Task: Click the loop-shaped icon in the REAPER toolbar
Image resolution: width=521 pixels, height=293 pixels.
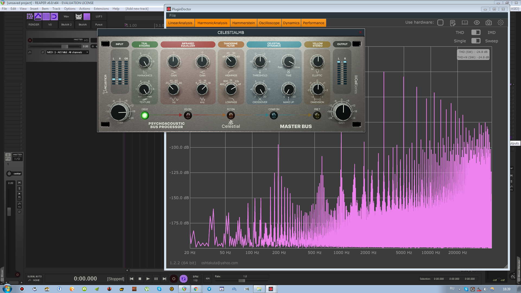Action: [54, 17]
